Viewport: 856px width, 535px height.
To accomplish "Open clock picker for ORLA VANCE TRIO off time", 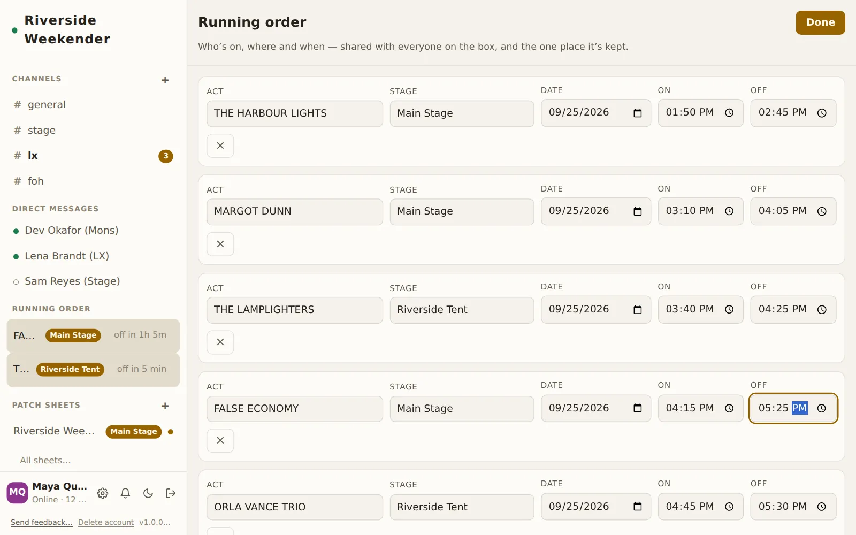I will [822, 507].
